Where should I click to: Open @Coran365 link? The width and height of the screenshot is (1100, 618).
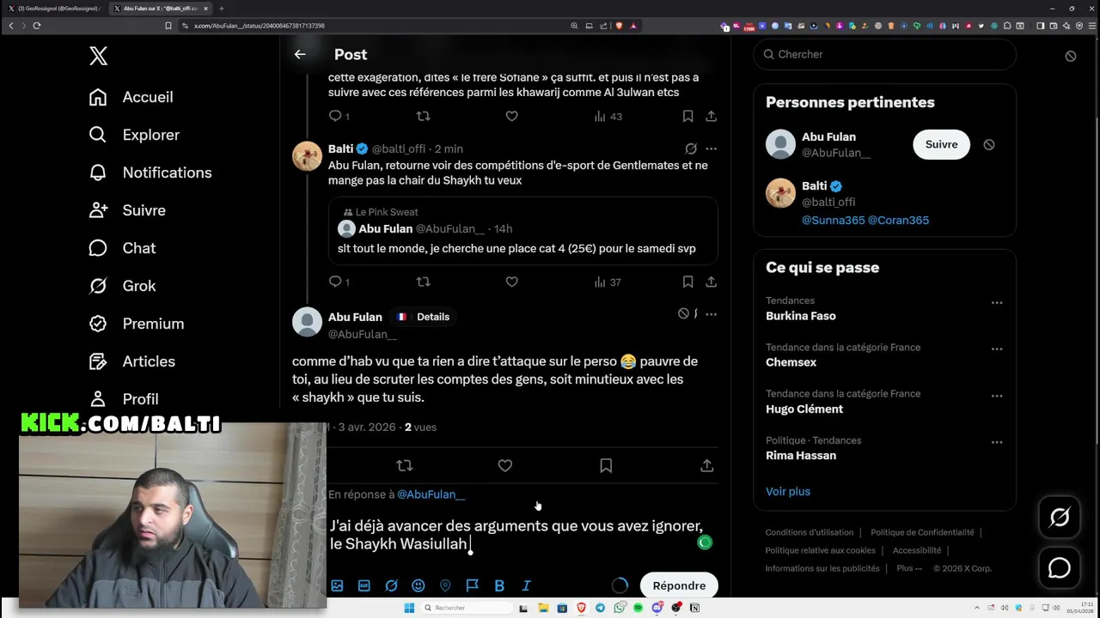(898, 220)
